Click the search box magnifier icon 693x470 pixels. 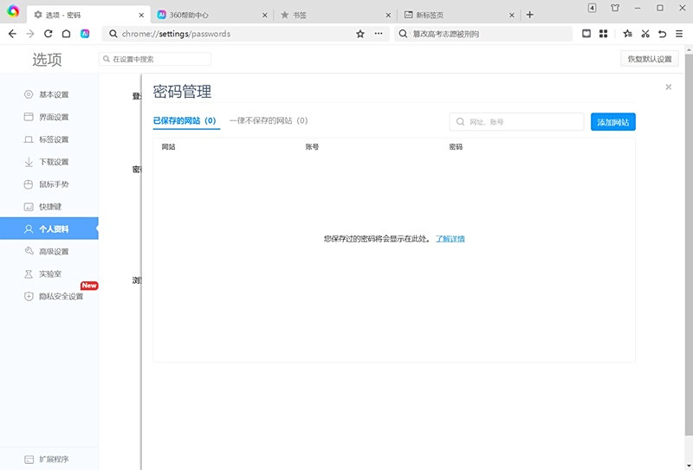point(403,34)
